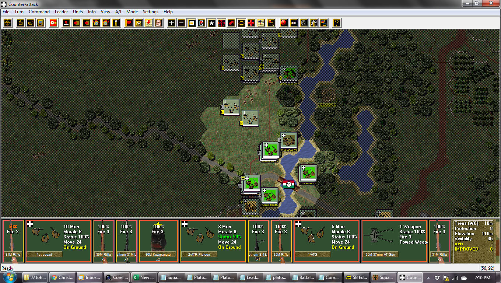Switch to the Inbox taskbar window
The width and height of the screenshot is (501, 283).
coord(90,277)
